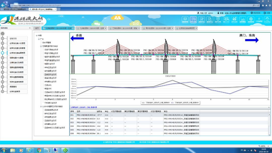Select 主梁变形监测项 in the tree
The width and height of the screenshot is (272, 153).
[50, 75]
